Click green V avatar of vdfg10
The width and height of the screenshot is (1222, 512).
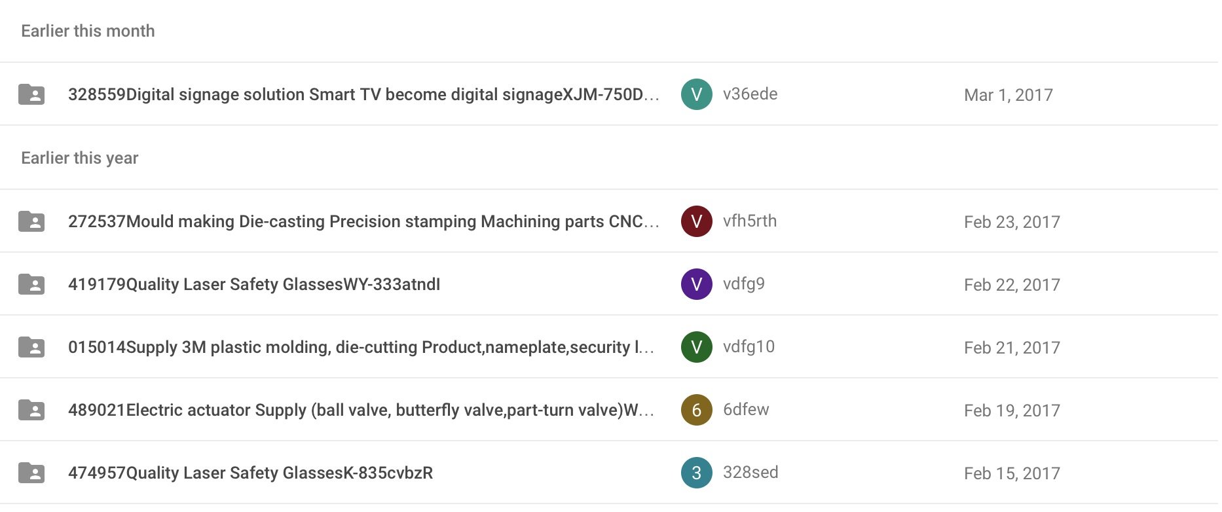697,347
